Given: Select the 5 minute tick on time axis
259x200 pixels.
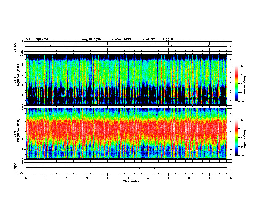Looking at the screenshot, I should coord(128,178).
